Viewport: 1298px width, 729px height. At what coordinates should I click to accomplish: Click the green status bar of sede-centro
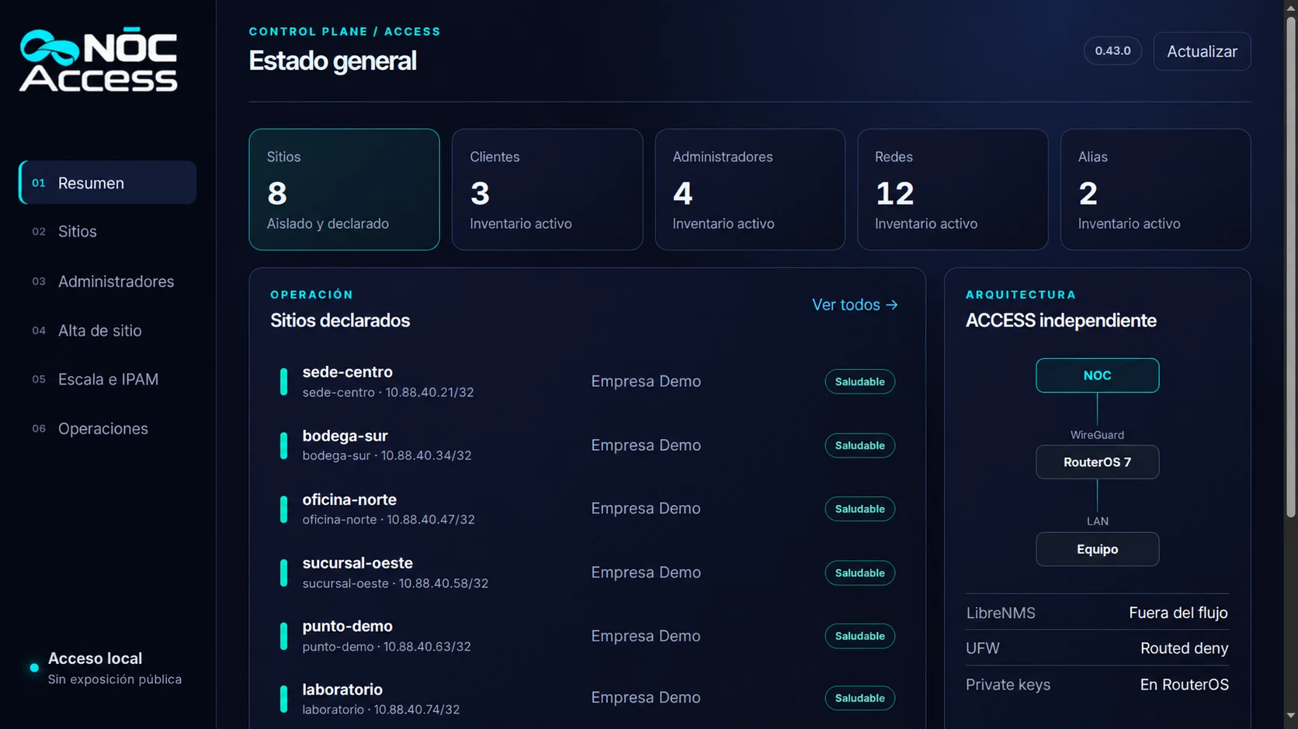tap(283, 382)
